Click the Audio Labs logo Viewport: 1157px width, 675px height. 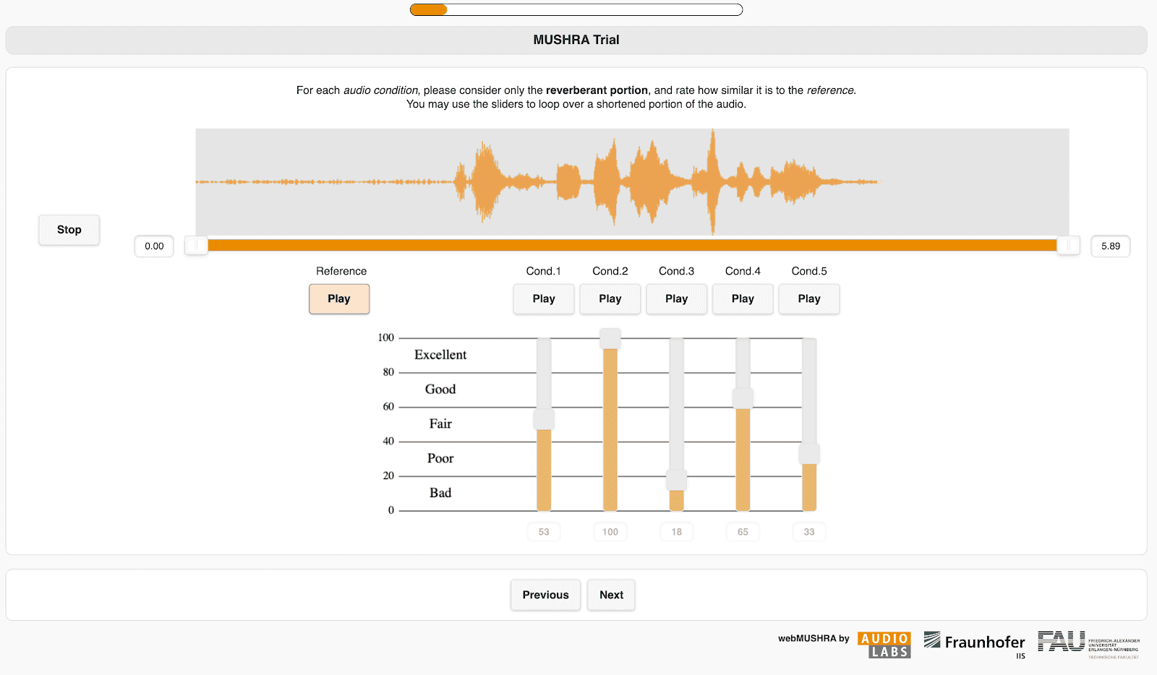coord(884,645)
